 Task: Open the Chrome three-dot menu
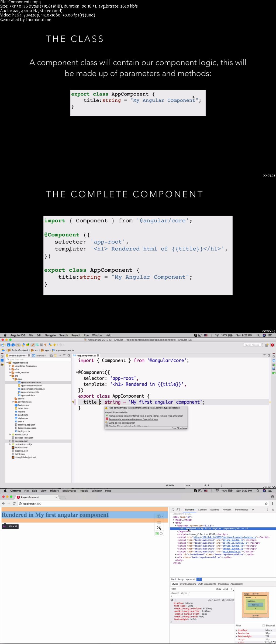point(272,504)
